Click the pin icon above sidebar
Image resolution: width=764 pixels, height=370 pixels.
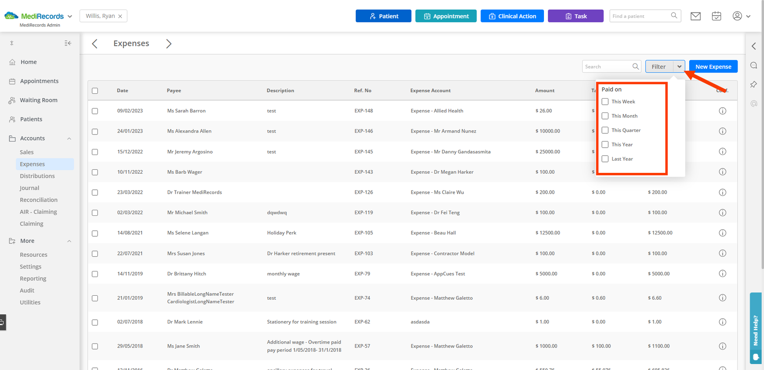12,43
